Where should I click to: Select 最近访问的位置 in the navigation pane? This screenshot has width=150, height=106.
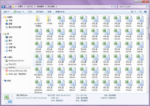click(x=13, y=27)
